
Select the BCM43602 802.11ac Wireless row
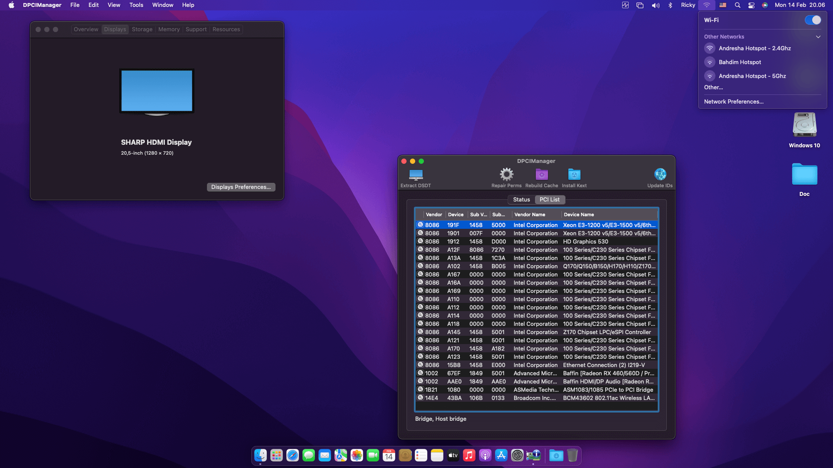click(x=536, y=398)
